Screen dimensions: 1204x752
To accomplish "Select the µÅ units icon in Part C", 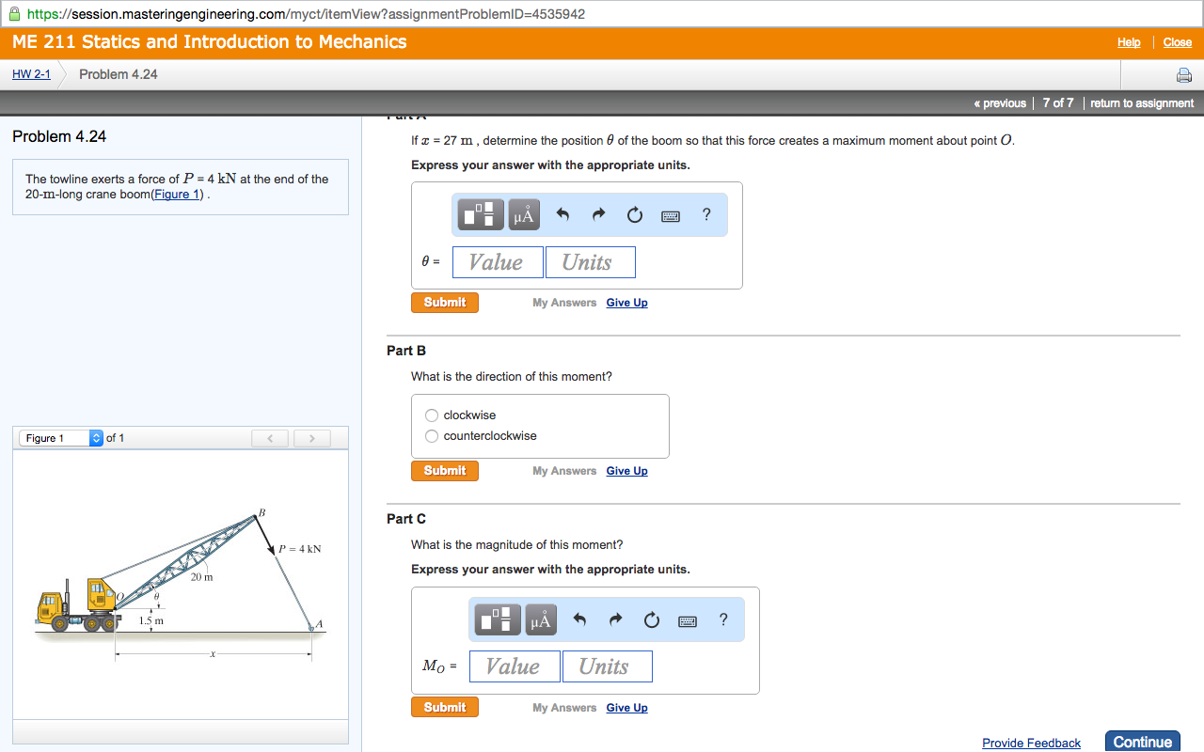I will [540, 619].
